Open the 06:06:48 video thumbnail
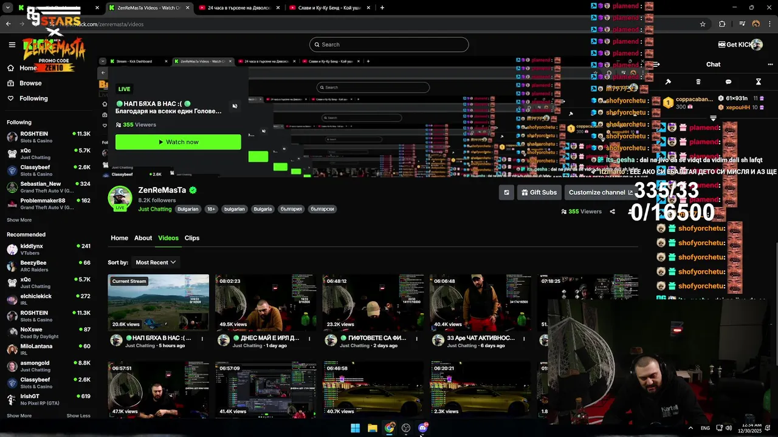778x437 pixels. coord(480,302)
